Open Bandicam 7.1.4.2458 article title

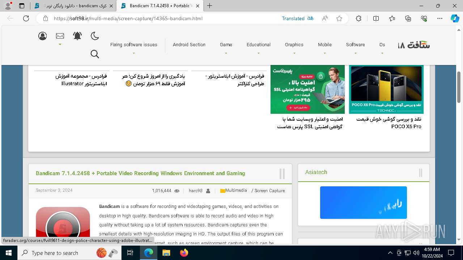point(140,173)
